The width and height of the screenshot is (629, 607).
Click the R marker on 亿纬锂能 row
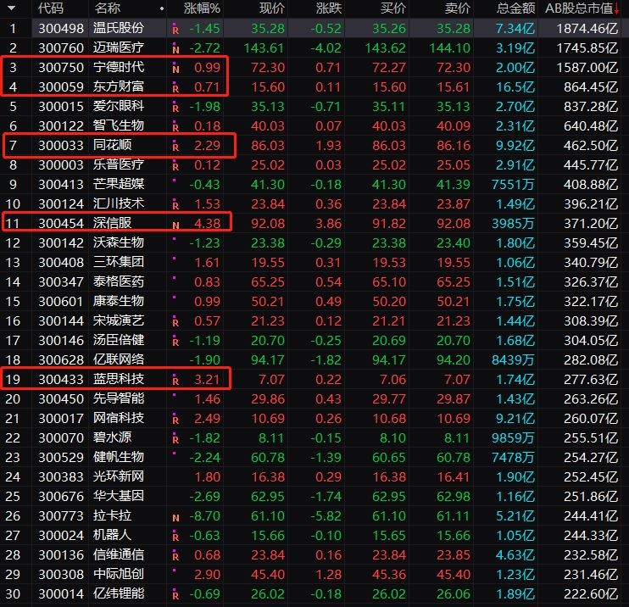(x=175, y=596)
